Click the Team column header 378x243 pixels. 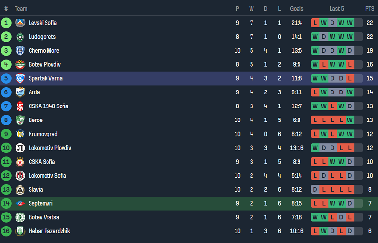(x=21, y=9)
